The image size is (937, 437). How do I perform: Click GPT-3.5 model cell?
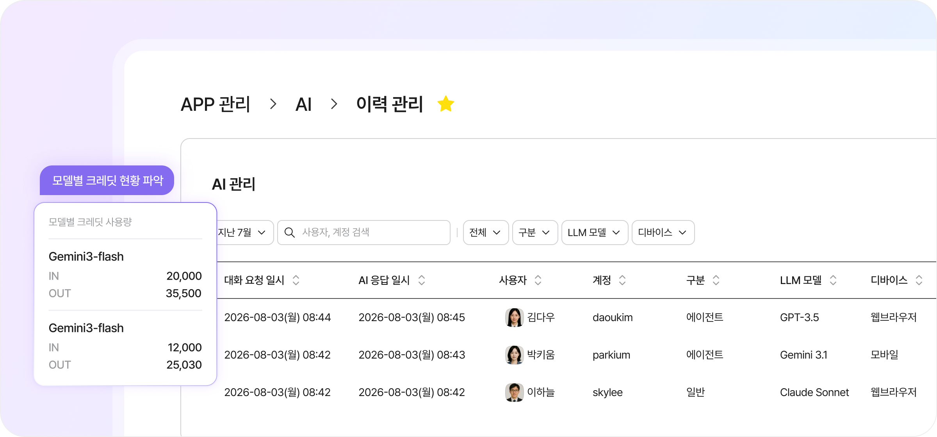pyautogui.click(x=800, y=317)
